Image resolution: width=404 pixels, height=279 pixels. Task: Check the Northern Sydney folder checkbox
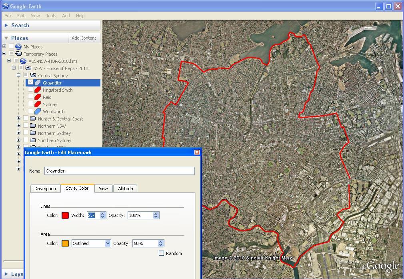point(26,133)
